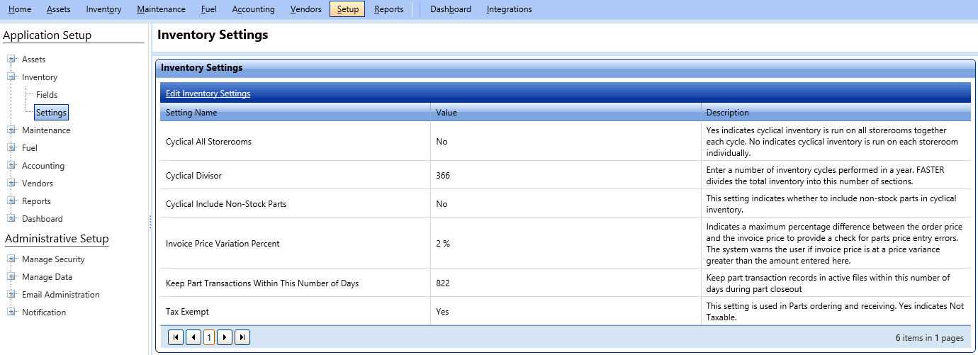The image size is (978, 355).
Task: Open the Home menu
Action: point(20,9)
